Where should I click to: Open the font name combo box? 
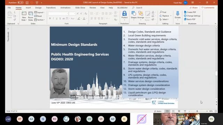[x=58, y=14]
